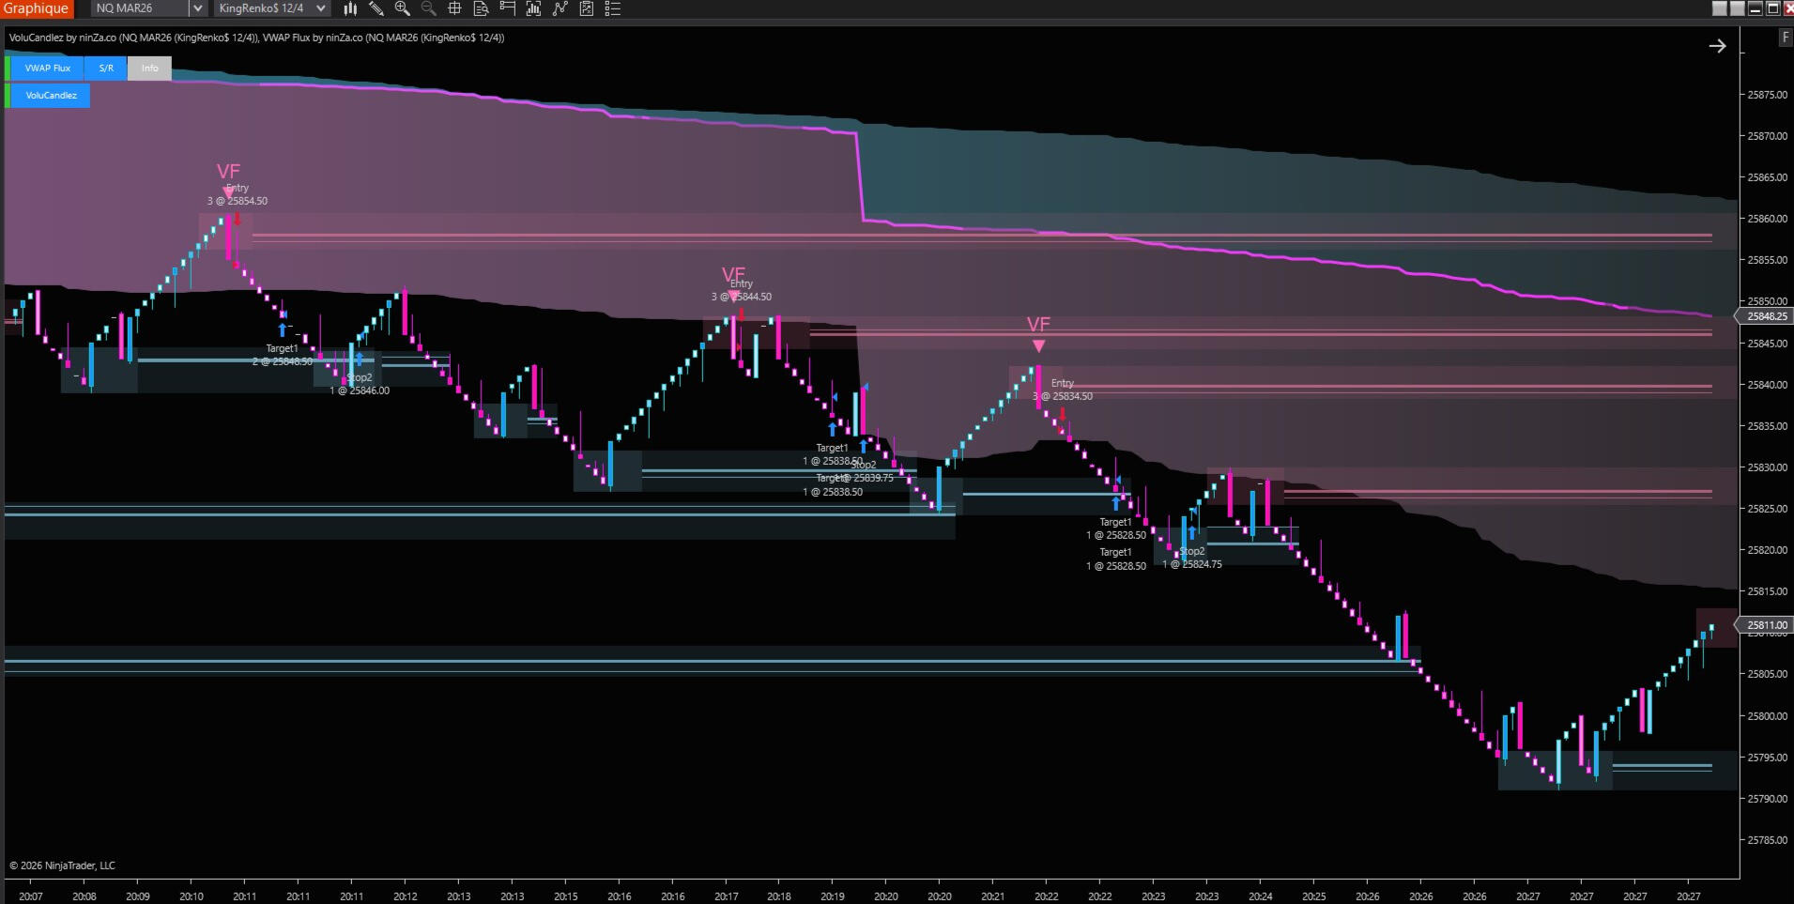Open the chart properties list icon
1794x904 pixels.
[x=613, y=8]
